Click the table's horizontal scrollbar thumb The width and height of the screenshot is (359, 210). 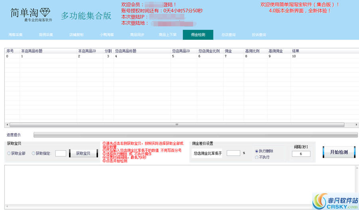tap(177, 125)
